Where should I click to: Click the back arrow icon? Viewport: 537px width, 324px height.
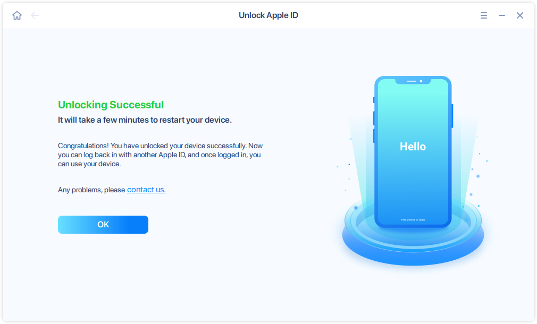[35, 15]
